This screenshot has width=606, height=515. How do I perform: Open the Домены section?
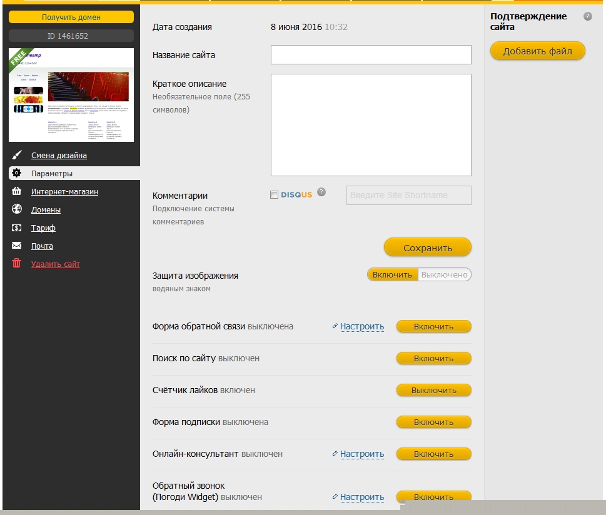pos(46,210)
